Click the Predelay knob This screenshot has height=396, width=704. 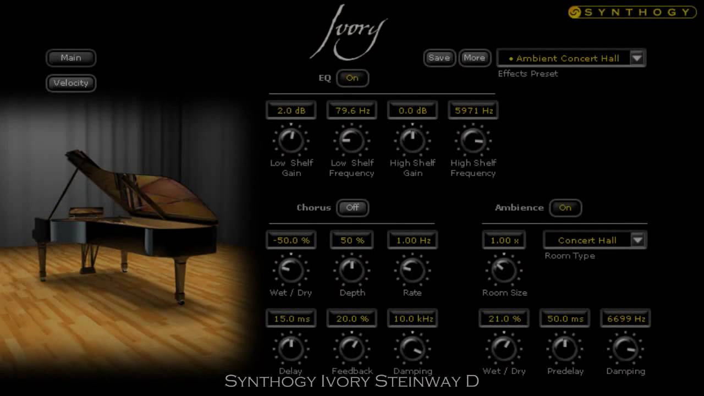565,348
